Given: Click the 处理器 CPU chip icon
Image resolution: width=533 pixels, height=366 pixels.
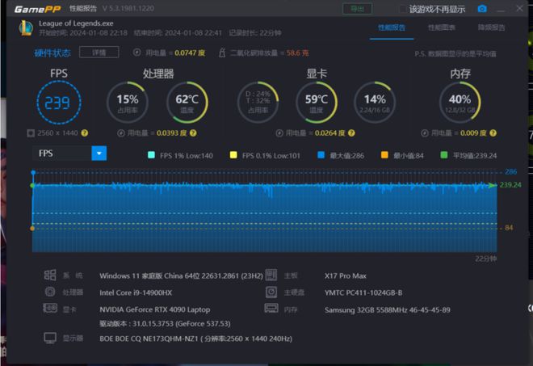Looking at the screenshot, I should coord(50,292).
